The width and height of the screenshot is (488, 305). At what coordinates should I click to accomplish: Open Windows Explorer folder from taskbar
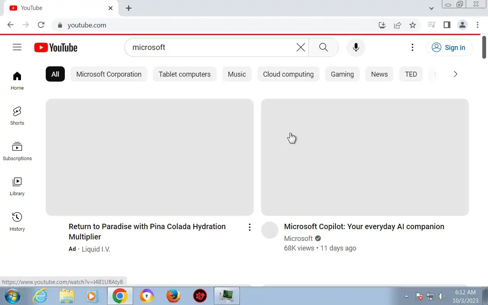click(x=67, y=296)
